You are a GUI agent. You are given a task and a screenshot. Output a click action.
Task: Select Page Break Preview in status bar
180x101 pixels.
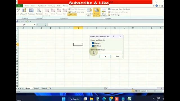[139, 91]
